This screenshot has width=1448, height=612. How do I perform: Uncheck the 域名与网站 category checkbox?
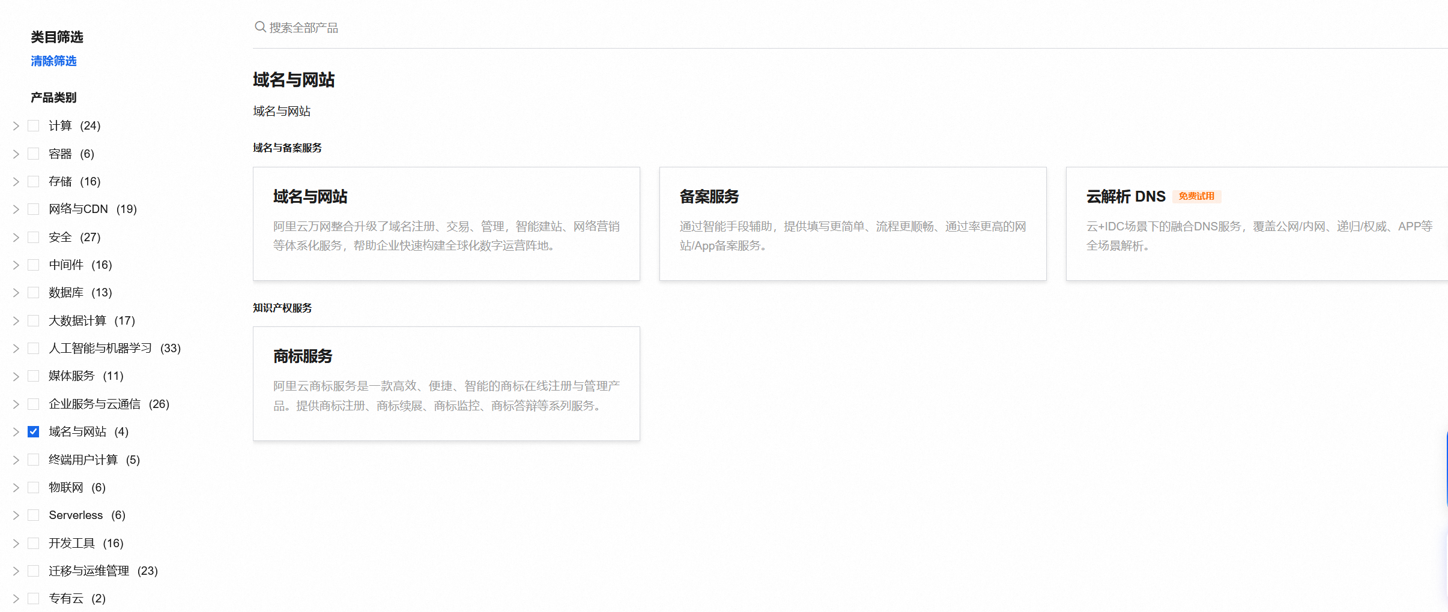click(x=34, y=431)
